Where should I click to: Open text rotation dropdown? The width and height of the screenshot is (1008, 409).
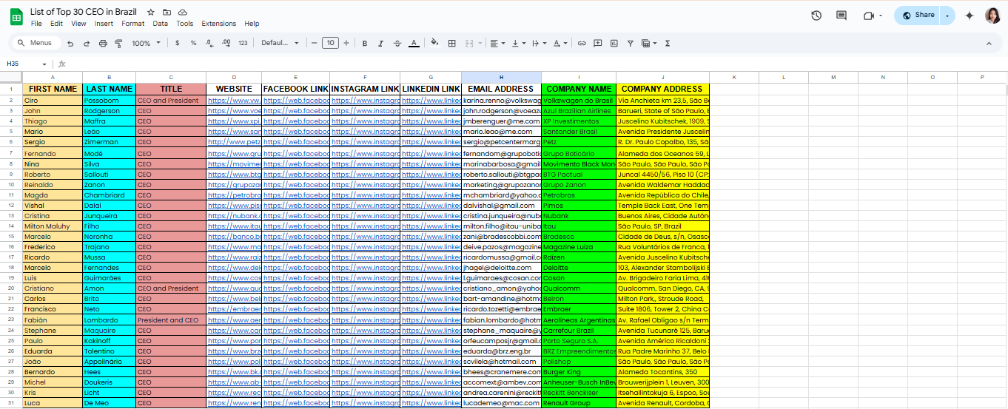(560, 44)
